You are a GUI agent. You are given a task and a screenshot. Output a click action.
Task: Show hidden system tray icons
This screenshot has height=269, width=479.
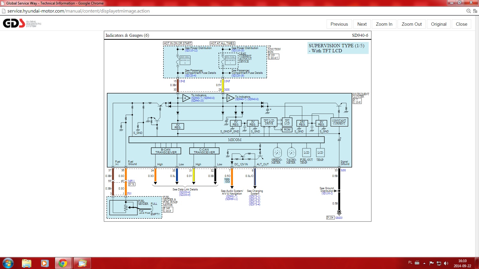[x=424, y=263]
